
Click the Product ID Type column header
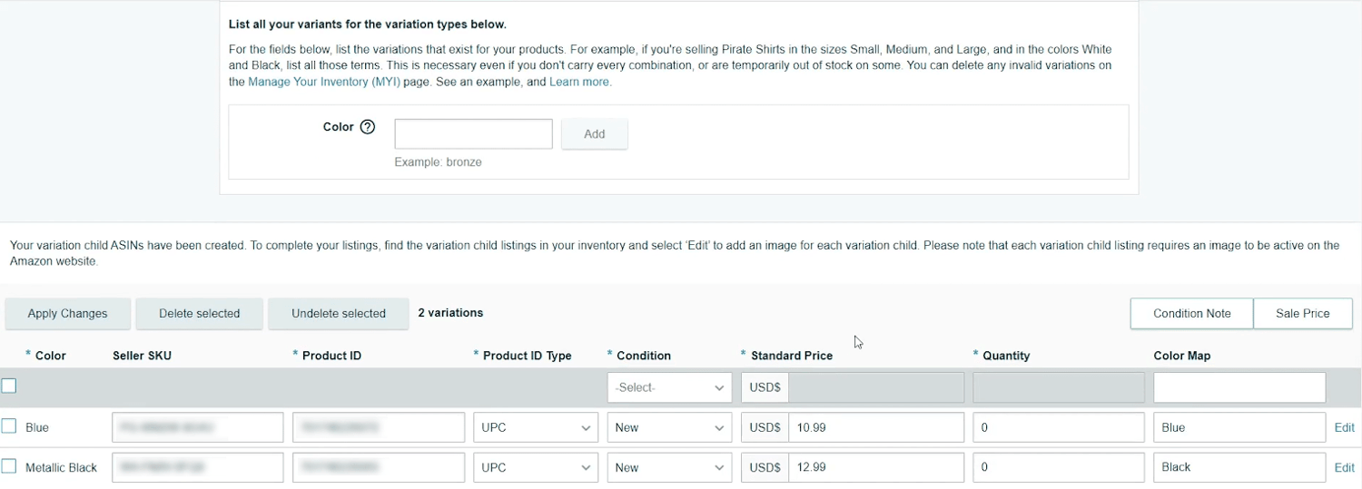pos(528,356)
